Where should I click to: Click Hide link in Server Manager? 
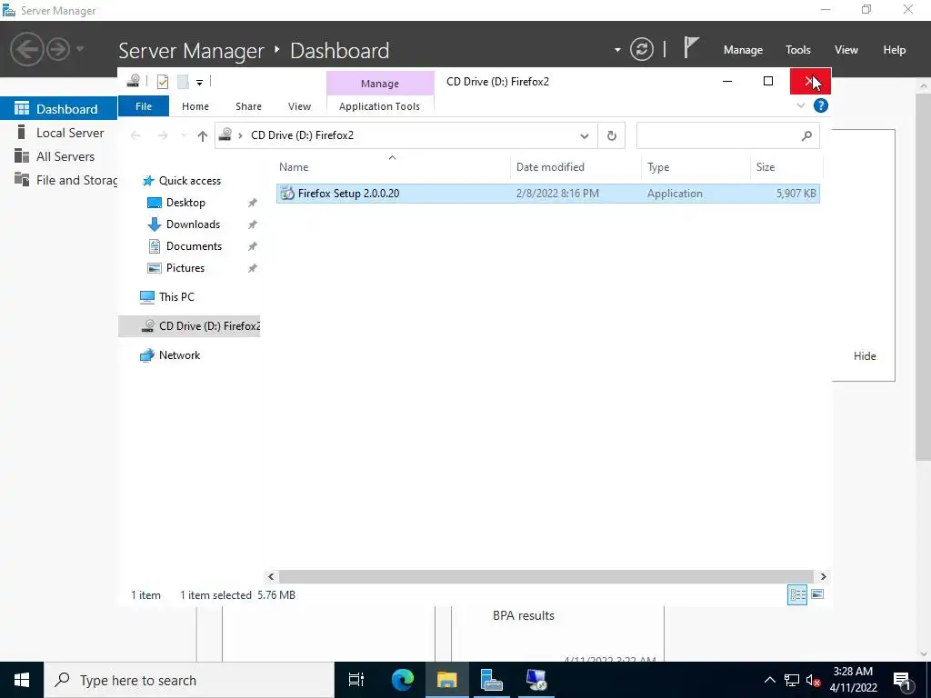pyautogui.click(x=865, y=356)
